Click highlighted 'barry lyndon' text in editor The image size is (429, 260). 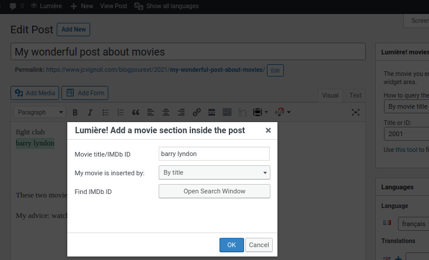[35, 143]
